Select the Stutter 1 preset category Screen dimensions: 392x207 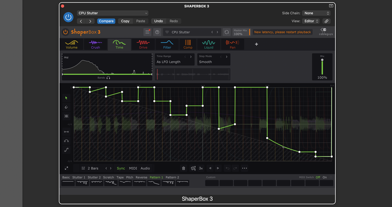click(x=79, y=177)
